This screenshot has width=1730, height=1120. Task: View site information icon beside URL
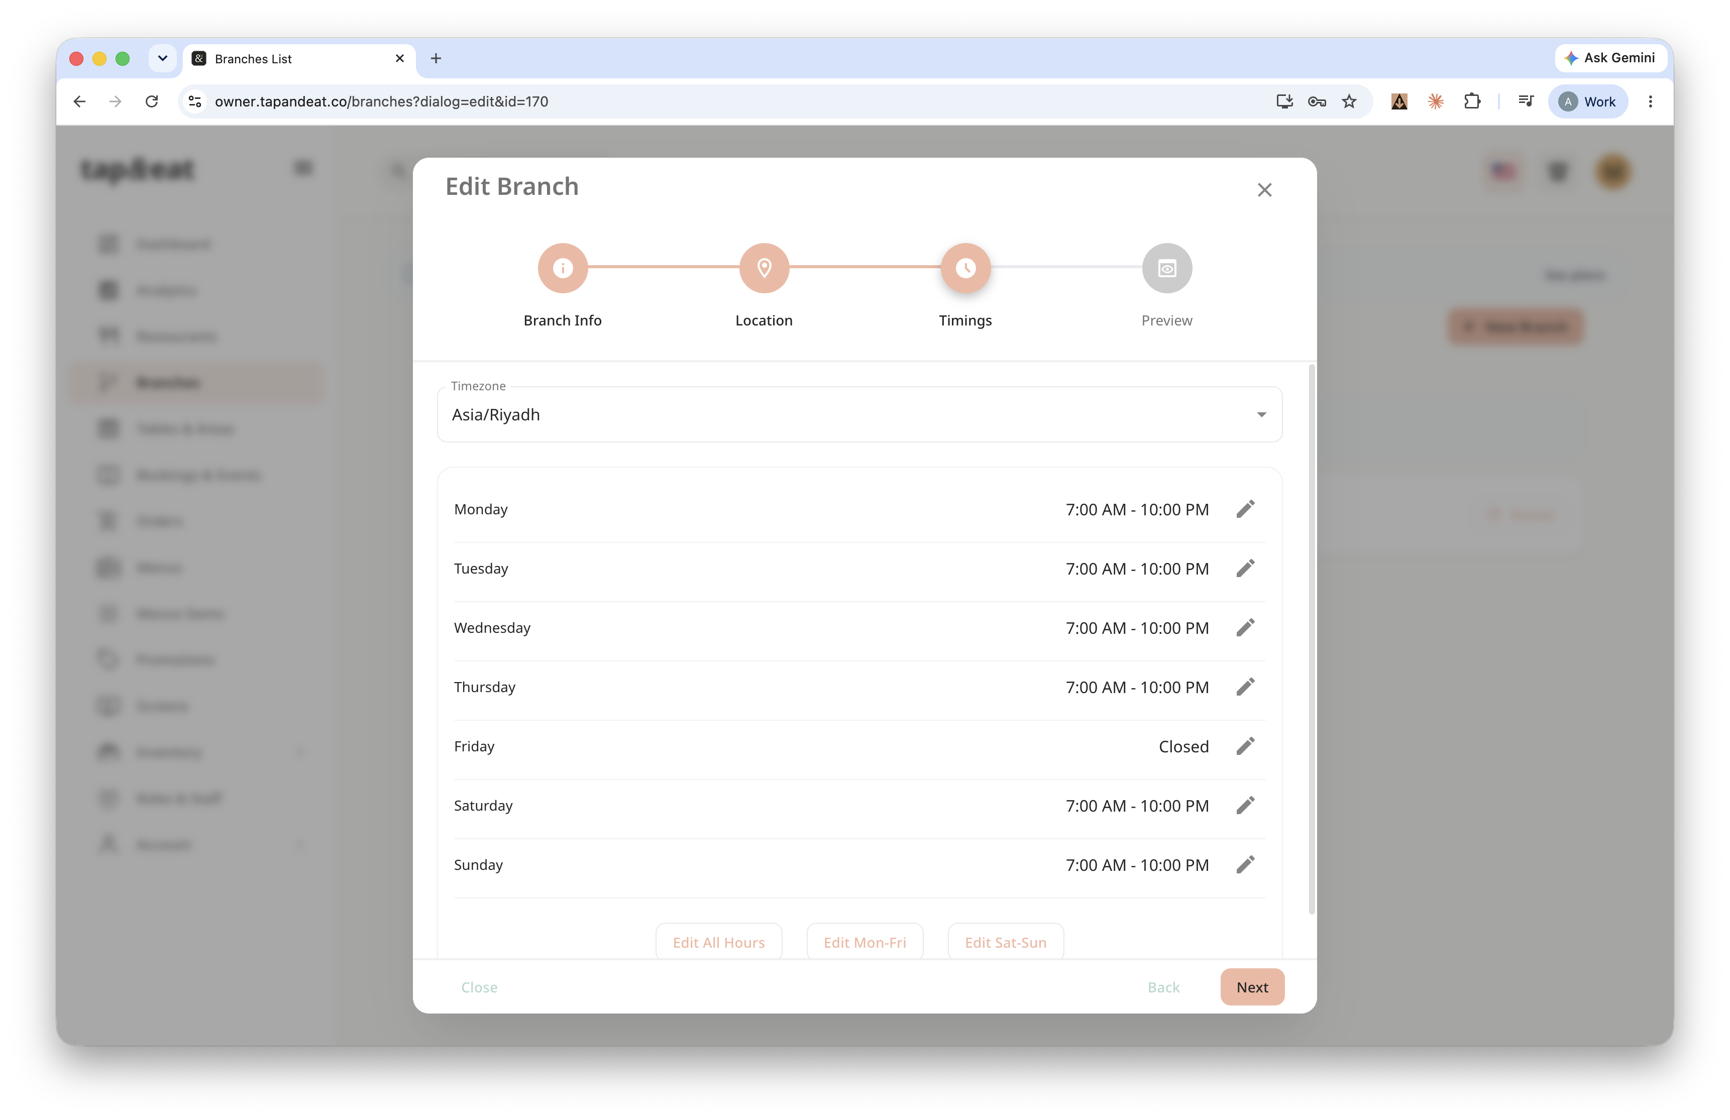click(195, 101)
